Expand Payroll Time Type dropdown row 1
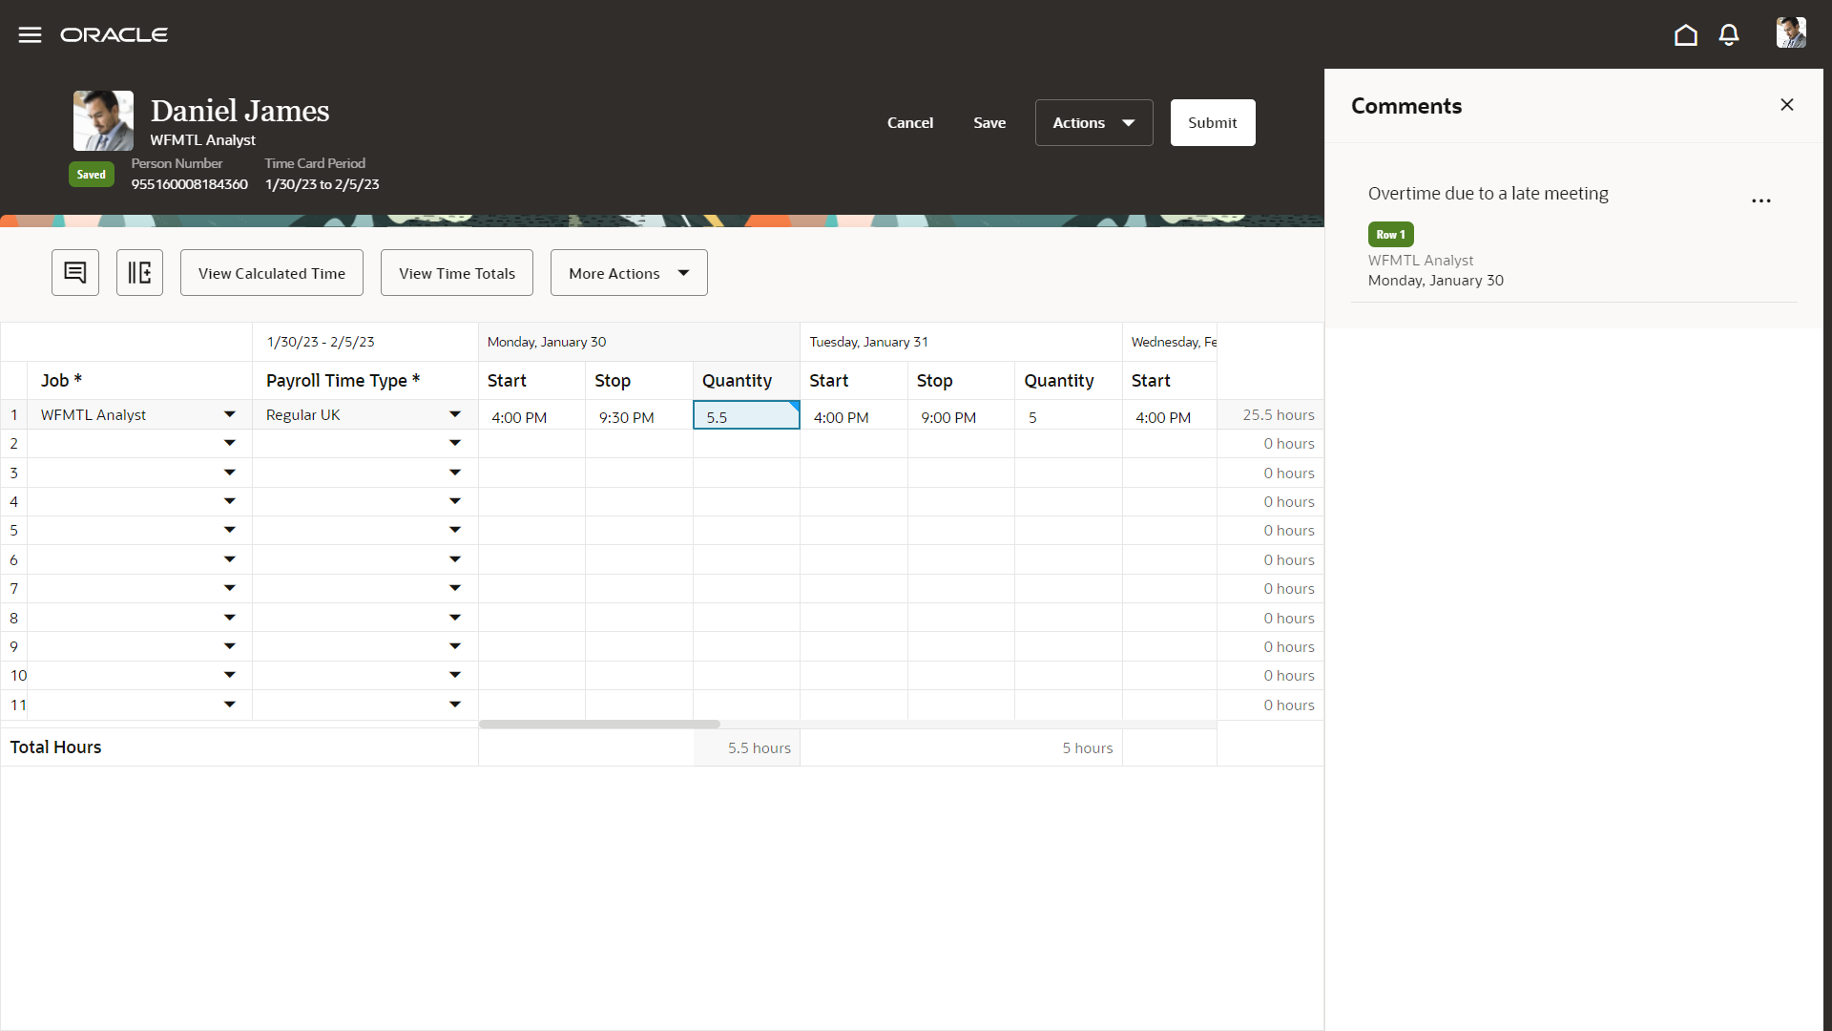Screen dimensions: 1832x1031 (454, 414)
